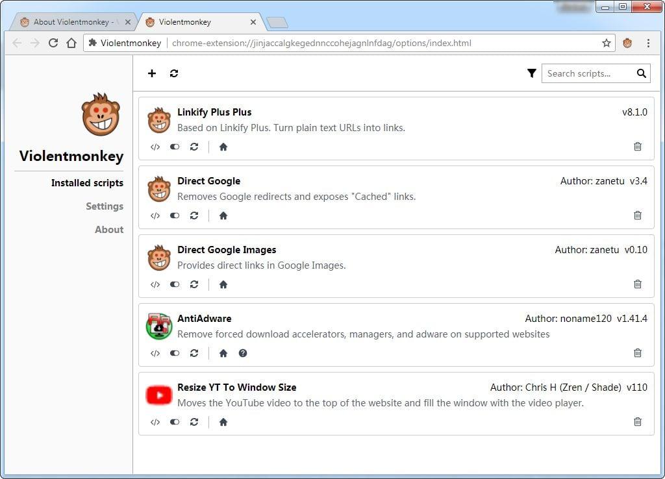The image size is (665, 479).
Task: Edit code of Direct Google script
Action: point(155,215)
